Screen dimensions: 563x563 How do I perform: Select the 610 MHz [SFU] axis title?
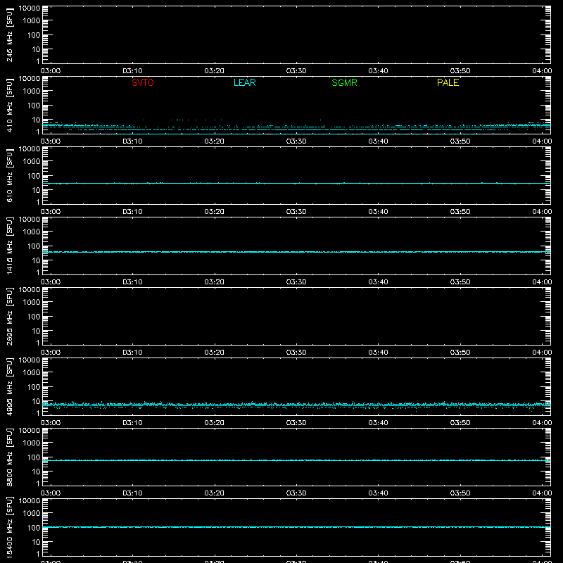tap(9, 176)
